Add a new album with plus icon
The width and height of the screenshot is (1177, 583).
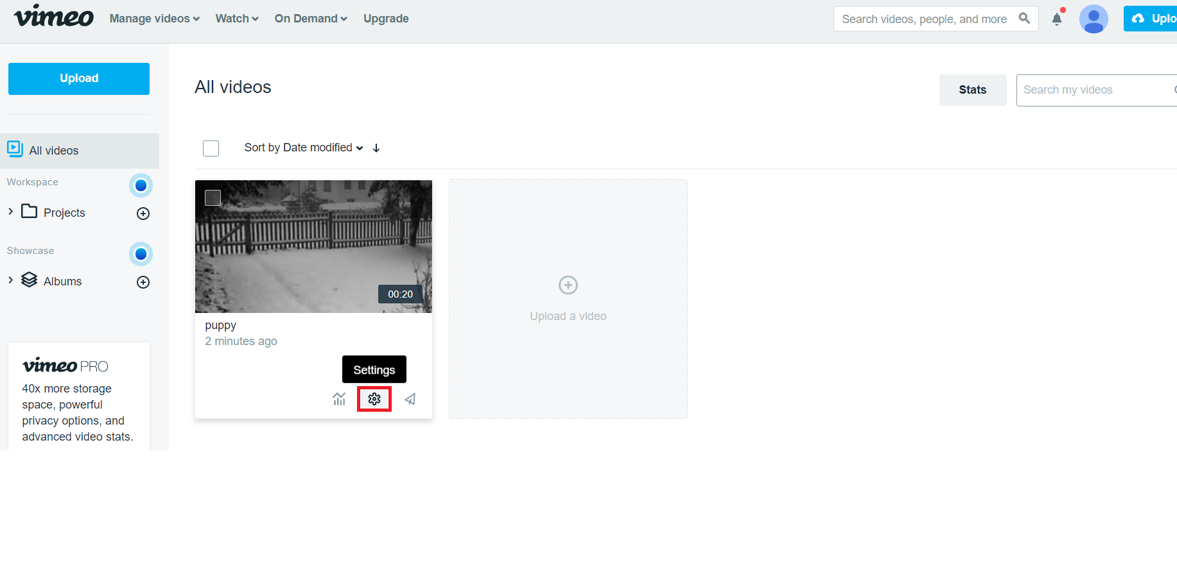(x=143, y=282)
